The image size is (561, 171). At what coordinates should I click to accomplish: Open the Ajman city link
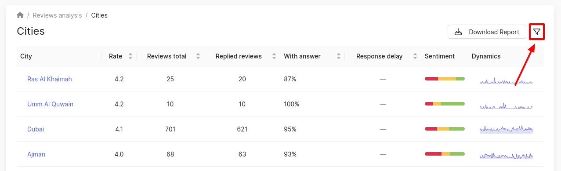[36, 154]
